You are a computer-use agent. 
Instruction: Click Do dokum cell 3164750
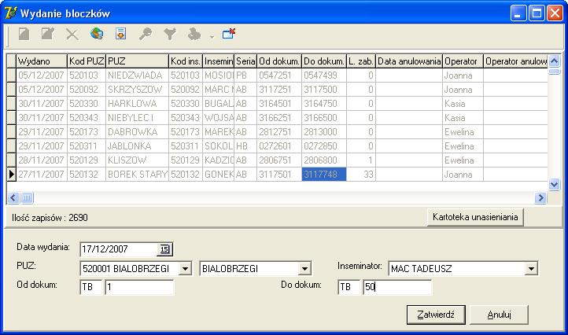(x=324, y=104)
